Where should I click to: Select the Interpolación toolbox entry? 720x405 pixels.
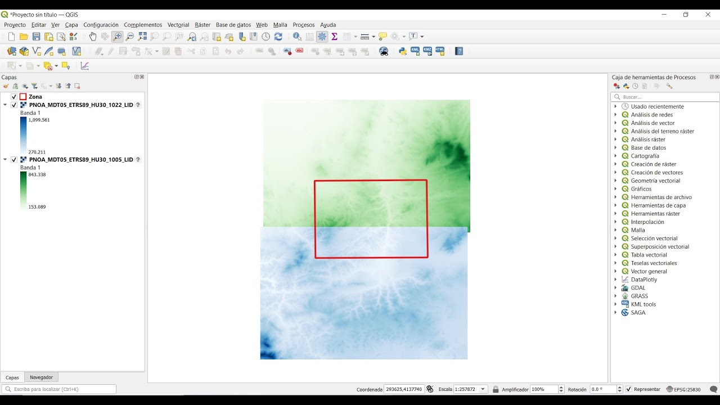(647, 222)
